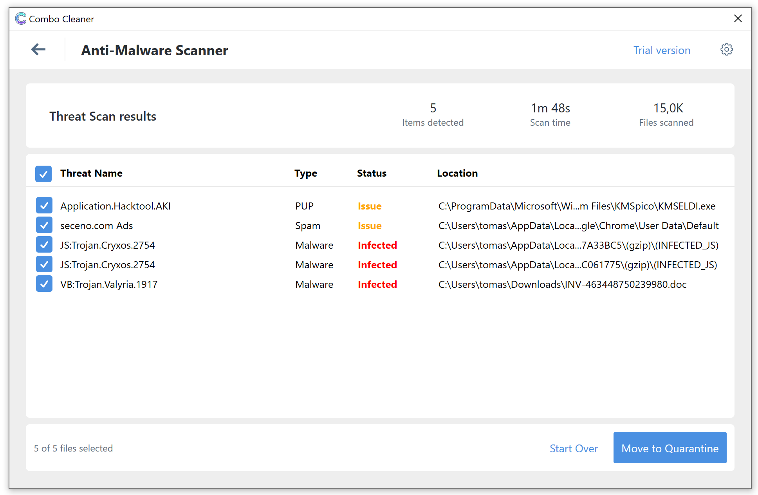
Task: Click the 15,0K Files scanned value
Action: [668, 108]
